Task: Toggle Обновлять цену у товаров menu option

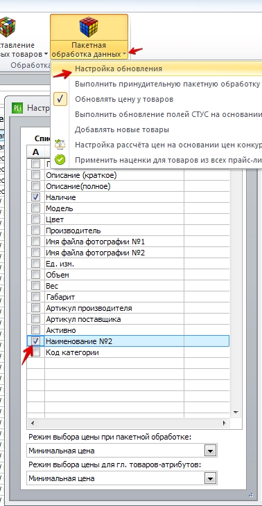Action: [x=124, y=99]
